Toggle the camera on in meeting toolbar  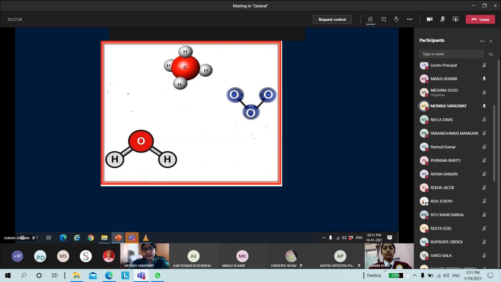[x=429, y=19]
